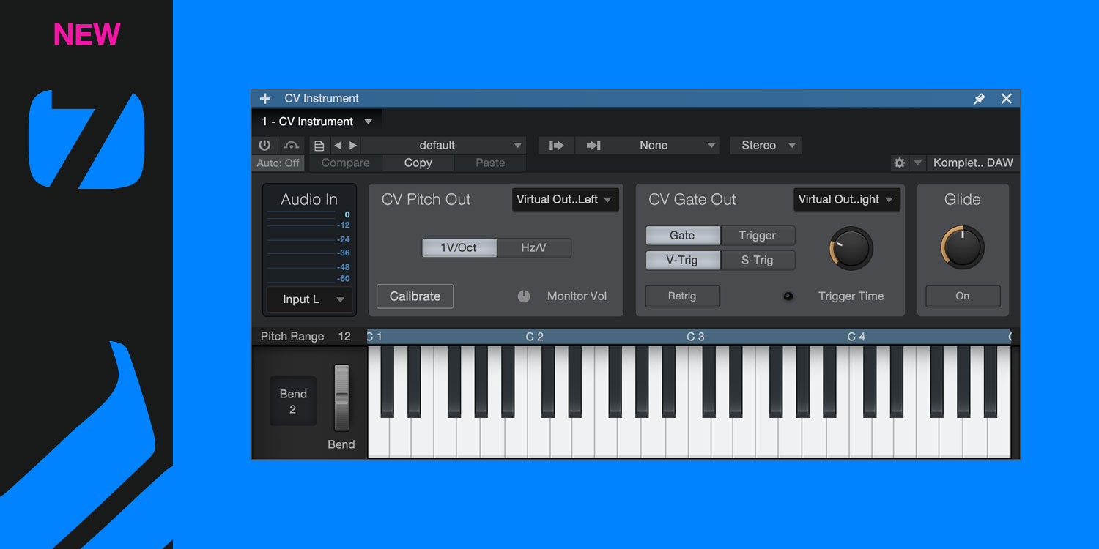
Task: Open the default preset dropdown
Action: pos(443,146)
